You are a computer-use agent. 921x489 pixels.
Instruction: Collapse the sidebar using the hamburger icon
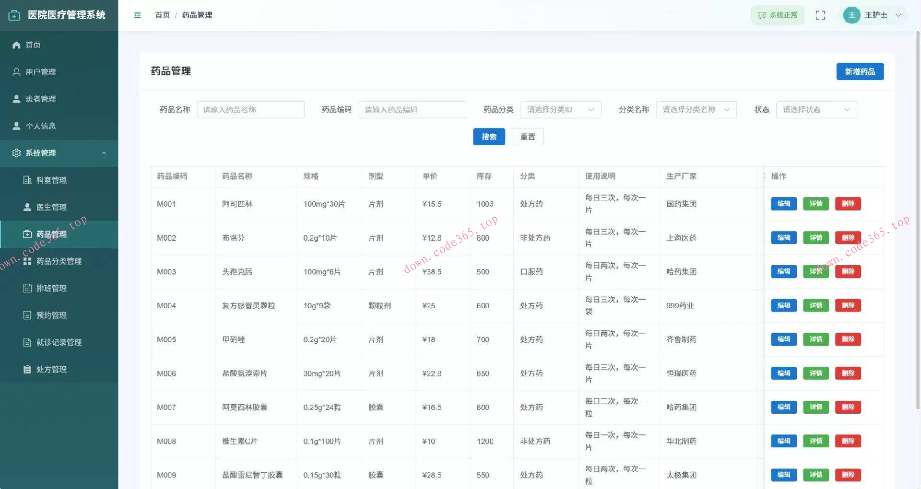click(x=138, y=15)
